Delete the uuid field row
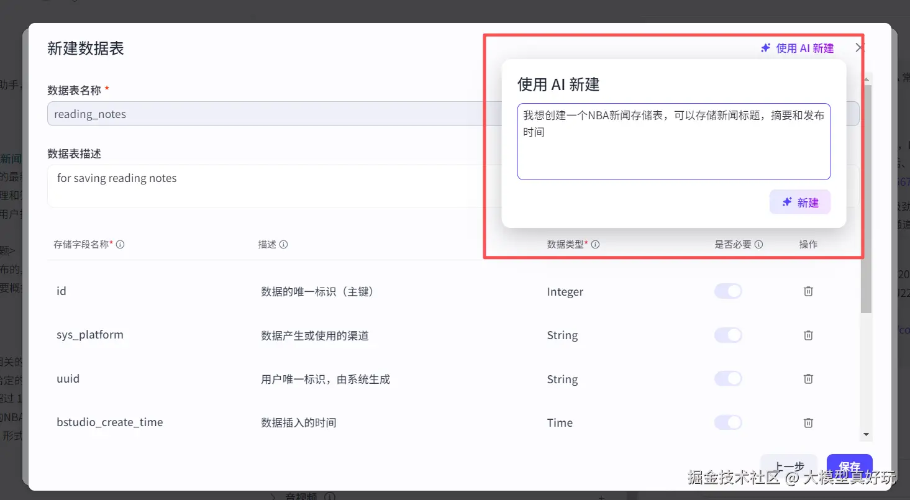 click(x=808, y=379)
